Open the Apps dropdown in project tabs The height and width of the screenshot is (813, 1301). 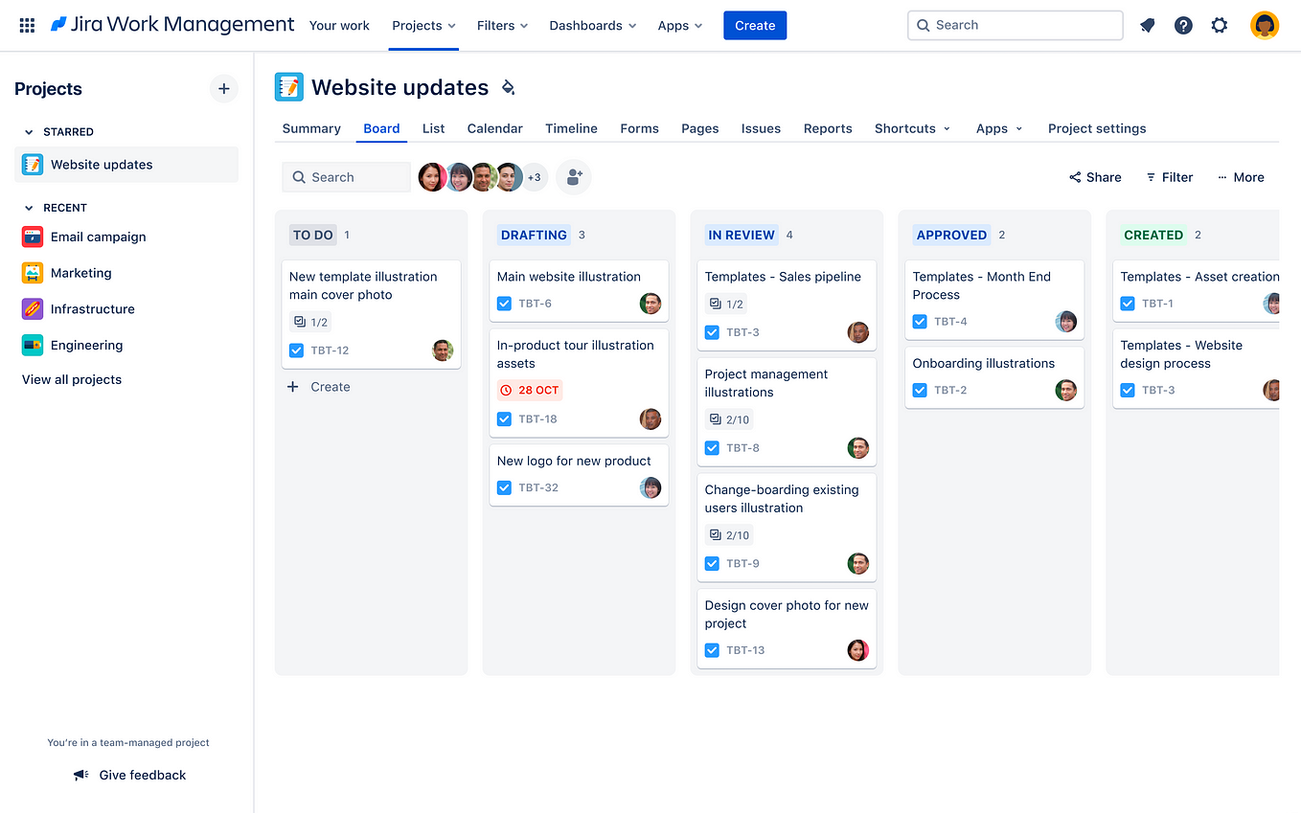tap(999, 128)
